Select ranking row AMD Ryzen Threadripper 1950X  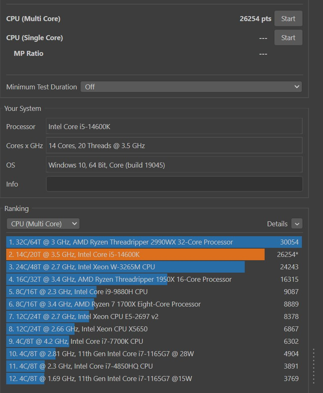coord(154,279)
